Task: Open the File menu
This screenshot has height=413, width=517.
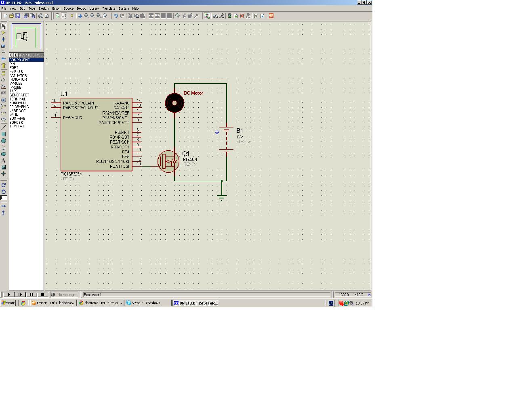Action: pos(4,8)
